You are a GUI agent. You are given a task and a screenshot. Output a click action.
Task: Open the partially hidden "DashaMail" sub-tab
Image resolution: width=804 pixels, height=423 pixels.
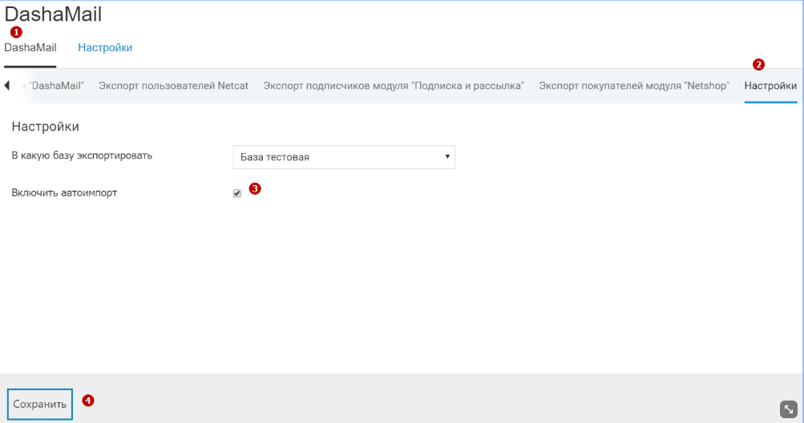click(x=52, y=86)
